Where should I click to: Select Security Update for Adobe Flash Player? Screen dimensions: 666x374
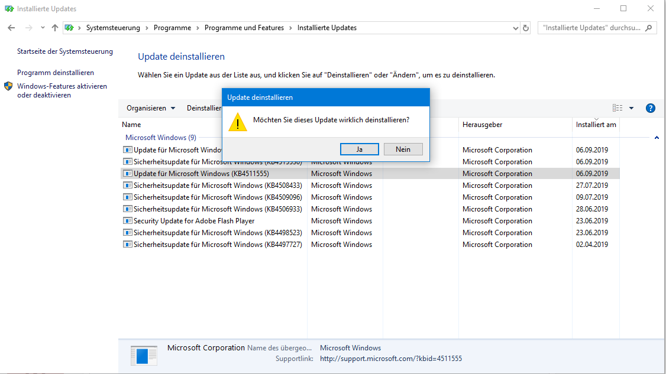coord(370,221)
